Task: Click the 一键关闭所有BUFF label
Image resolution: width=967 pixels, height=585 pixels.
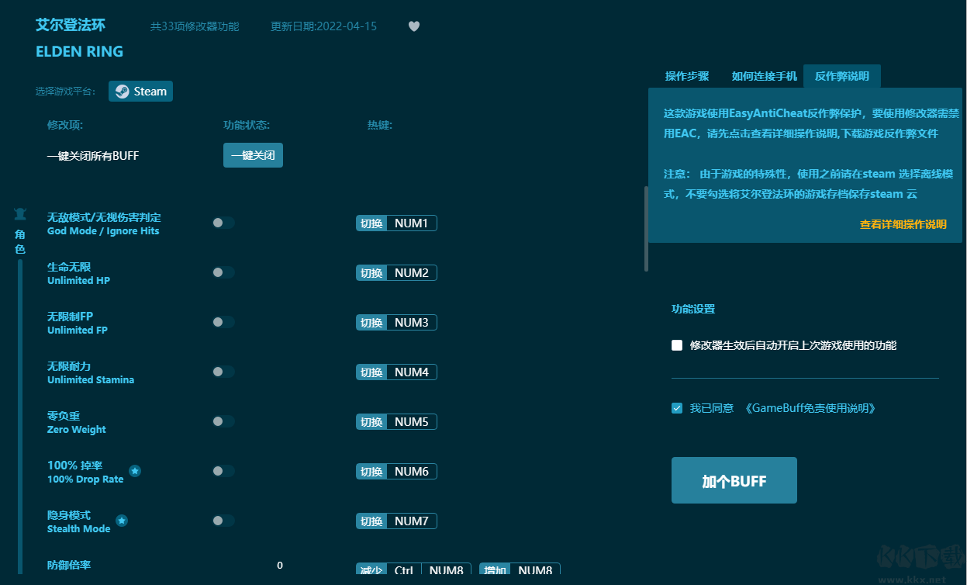Action: pos(93,156)
